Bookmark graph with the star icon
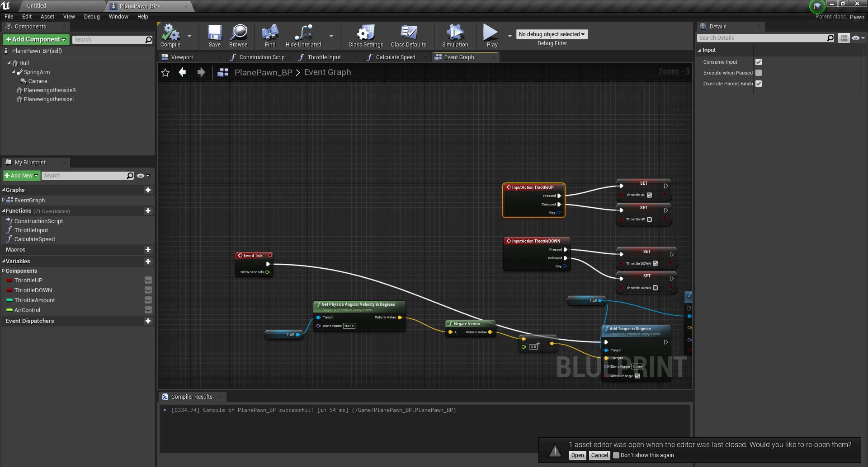This screenshot has height=467, width=868. (x=165, y=73)
